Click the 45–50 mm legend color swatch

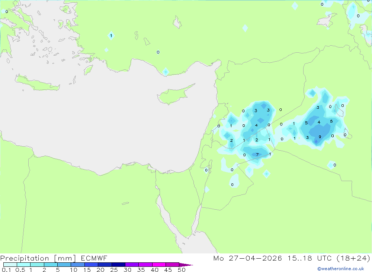(172, 265)
